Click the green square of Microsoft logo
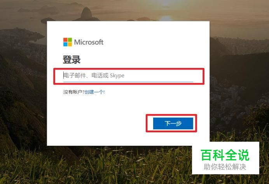The image size is (269, 184). (70, 40)
